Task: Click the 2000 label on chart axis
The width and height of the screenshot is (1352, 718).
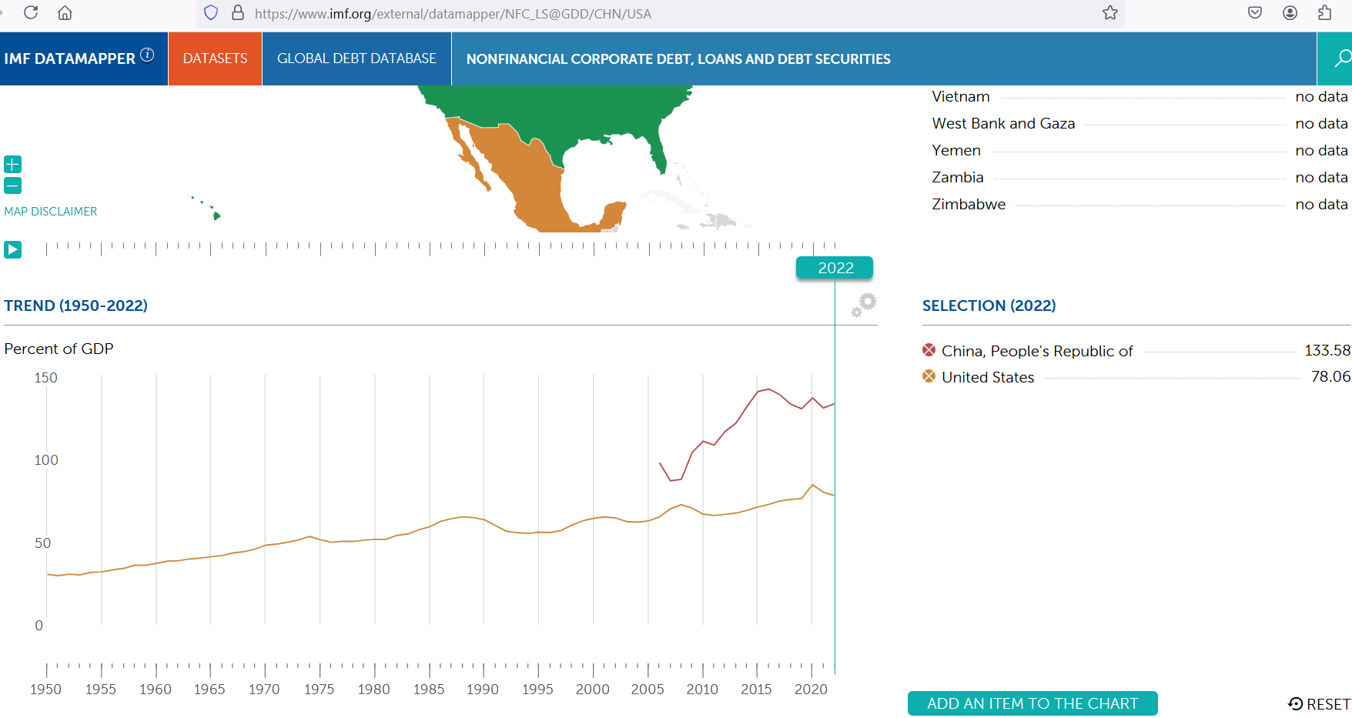Action: click(592, 690)
